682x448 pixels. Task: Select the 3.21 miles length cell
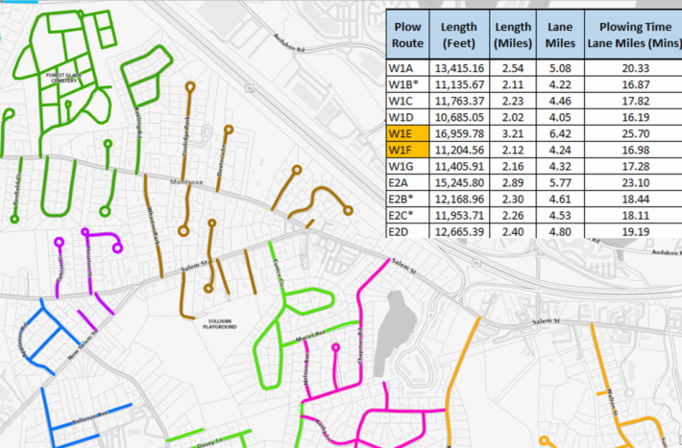click(513, 133)
